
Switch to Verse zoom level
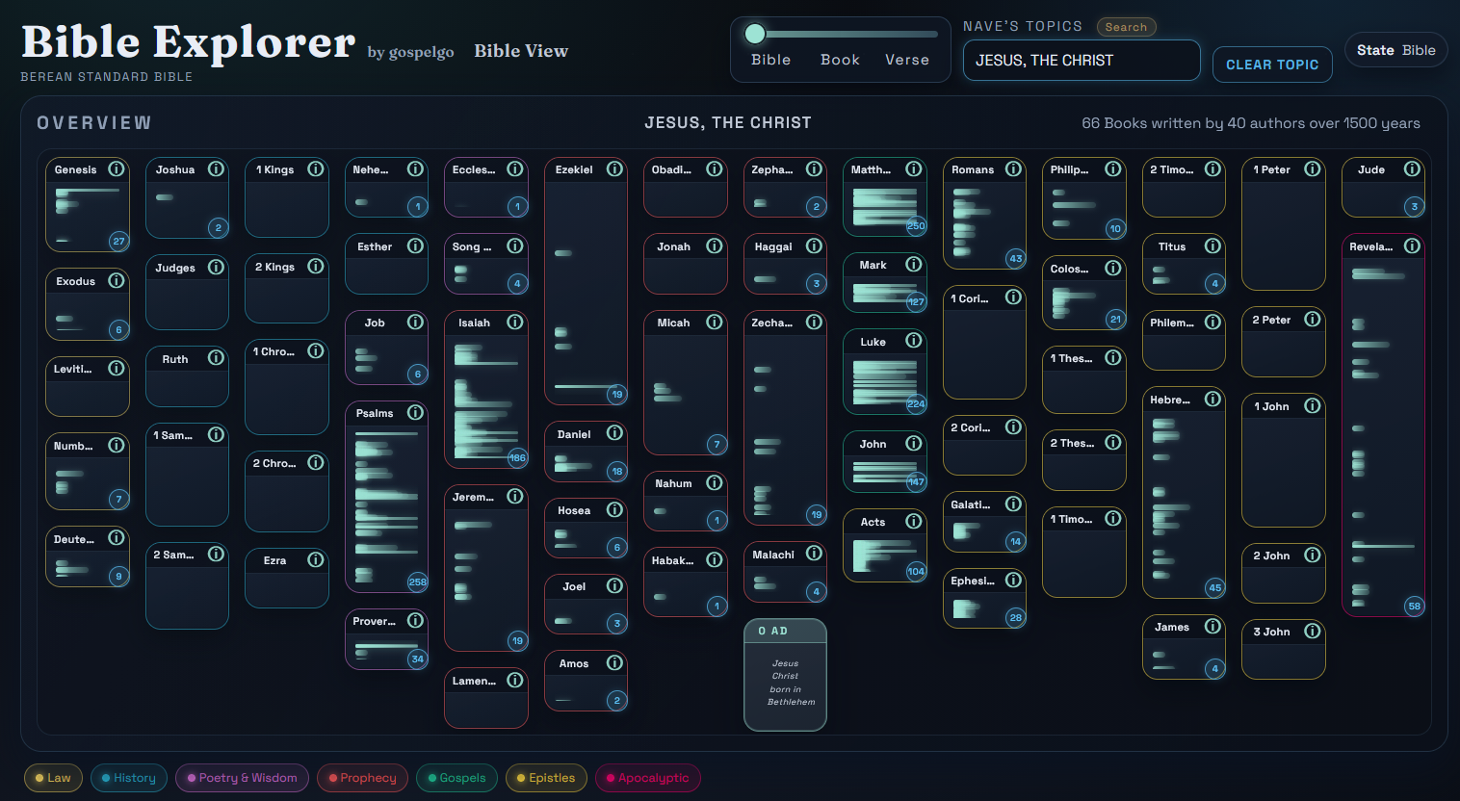coord(906,60)
